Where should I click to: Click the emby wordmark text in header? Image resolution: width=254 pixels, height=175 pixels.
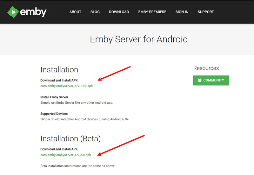33,12
